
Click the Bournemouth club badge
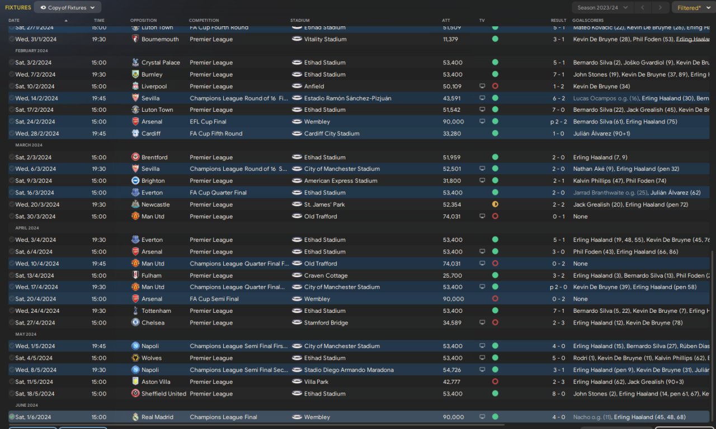pyautogui.click(x=135, y=39)
